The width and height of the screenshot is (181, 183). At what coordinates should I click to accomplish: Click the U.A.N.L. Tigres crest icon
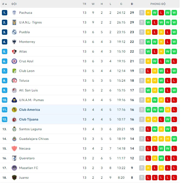pyautogui.click(x=14, y=22)
